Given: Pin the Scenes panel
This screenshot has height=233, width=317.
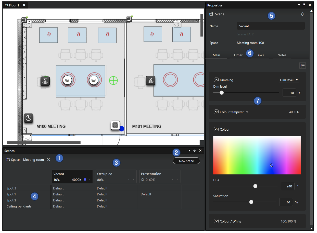Looking at the screenshot, I should [195, 150].
